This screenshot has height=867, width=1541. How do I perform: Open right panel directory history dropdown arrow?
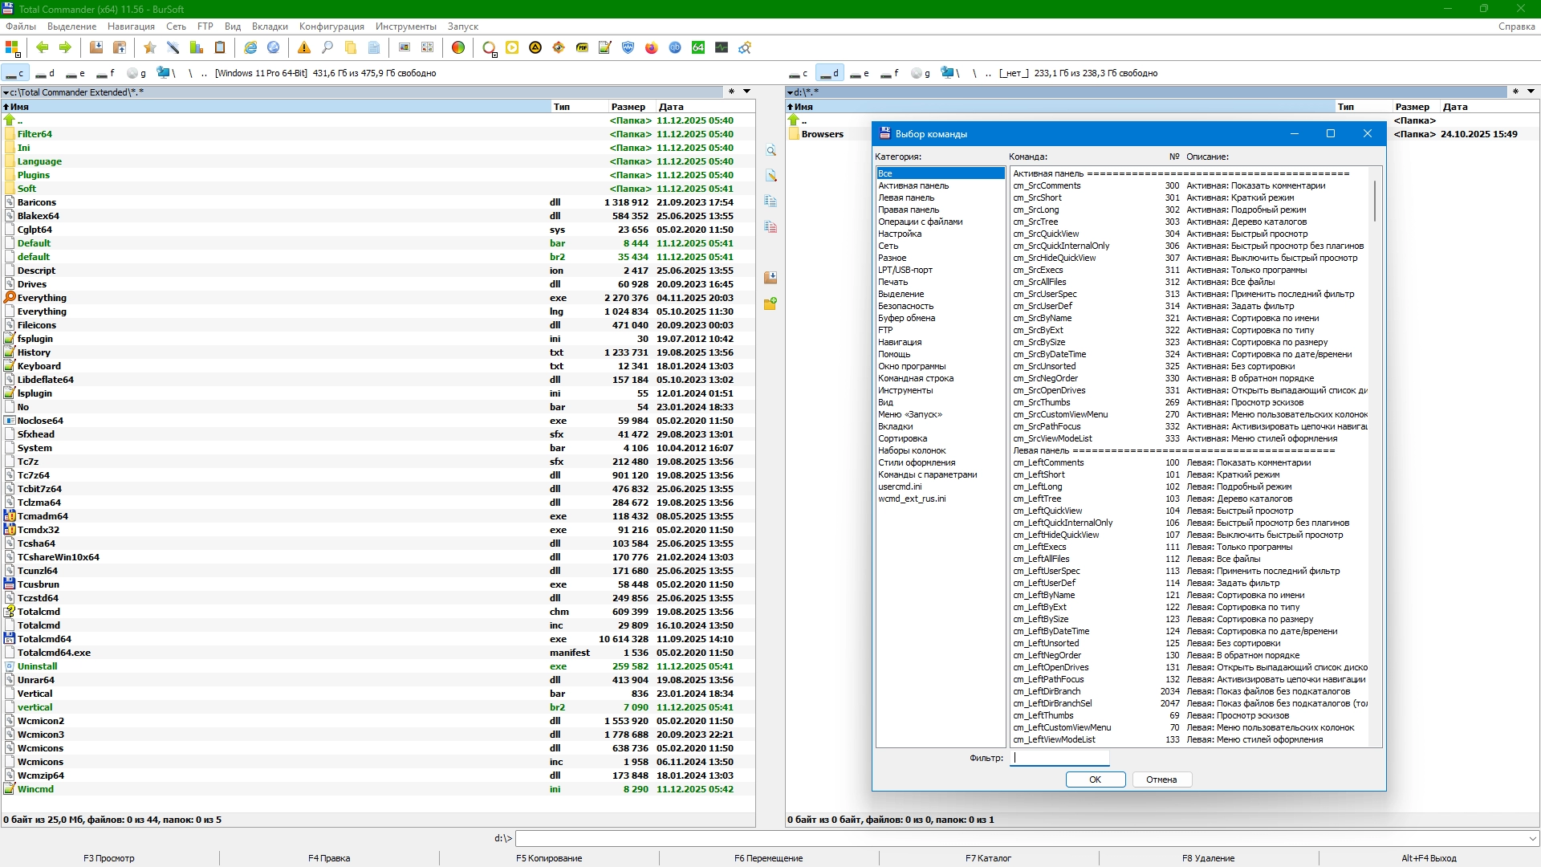[x=1531, y=92]
